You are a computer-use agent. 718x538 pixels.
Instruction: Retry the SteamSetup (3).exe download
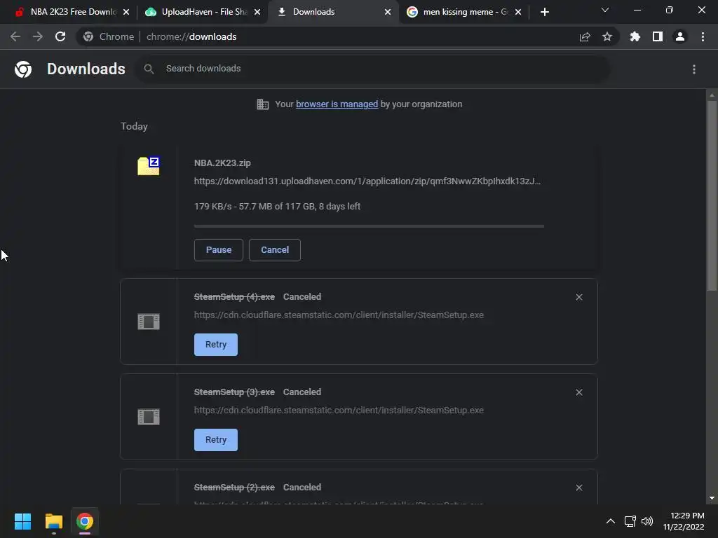click(x=216, y=440)
